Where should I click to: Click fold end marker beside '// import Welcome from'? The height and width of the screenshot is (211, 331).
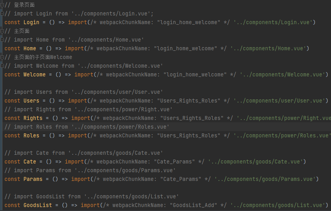click(x=2, y=66)
